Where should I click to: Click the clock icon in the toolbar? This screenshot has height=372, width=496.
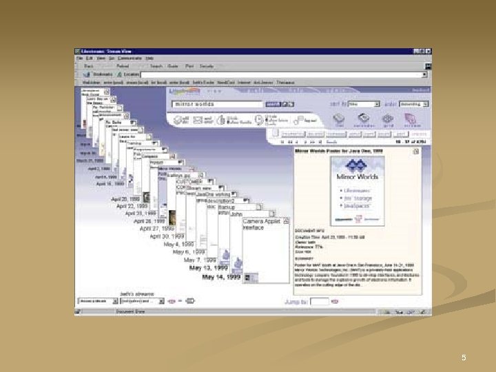pyautogui.click(x=259, y=120)
